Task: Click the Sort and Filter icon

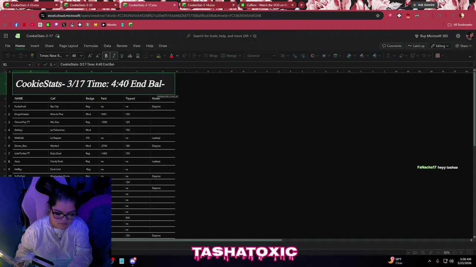Action: [412, 56]
